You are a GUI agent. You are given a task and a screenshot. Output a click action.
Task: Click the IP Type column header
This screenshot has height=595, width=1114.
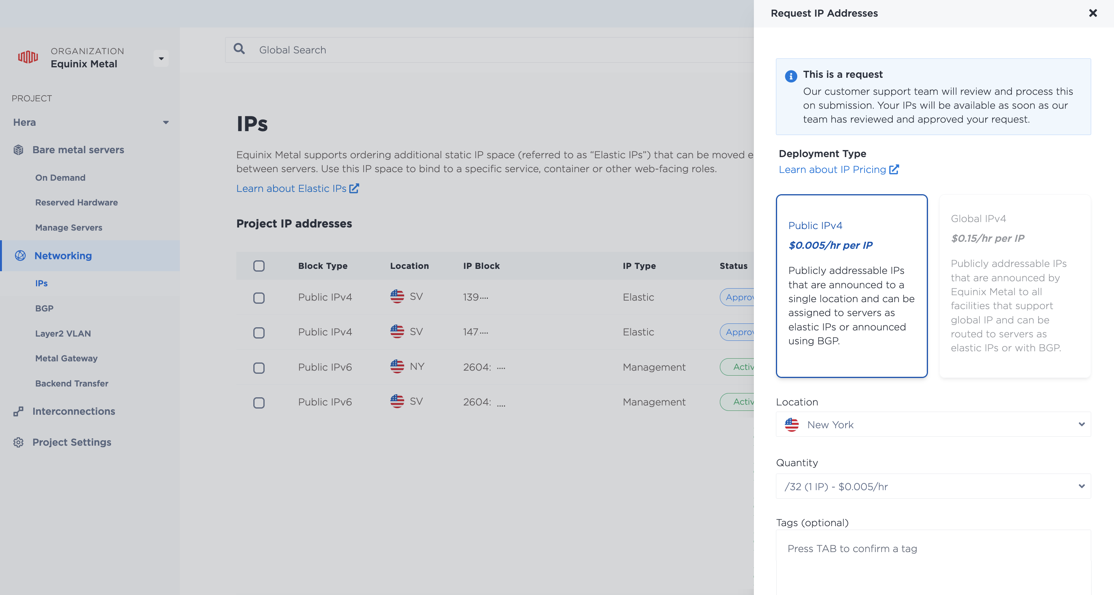639,266
